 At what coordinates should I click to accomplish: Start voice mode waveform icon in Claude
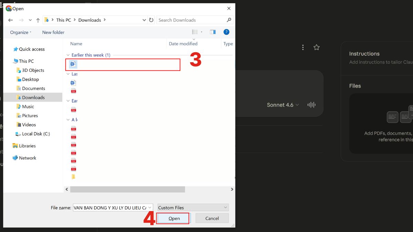(x=311, y=105)
